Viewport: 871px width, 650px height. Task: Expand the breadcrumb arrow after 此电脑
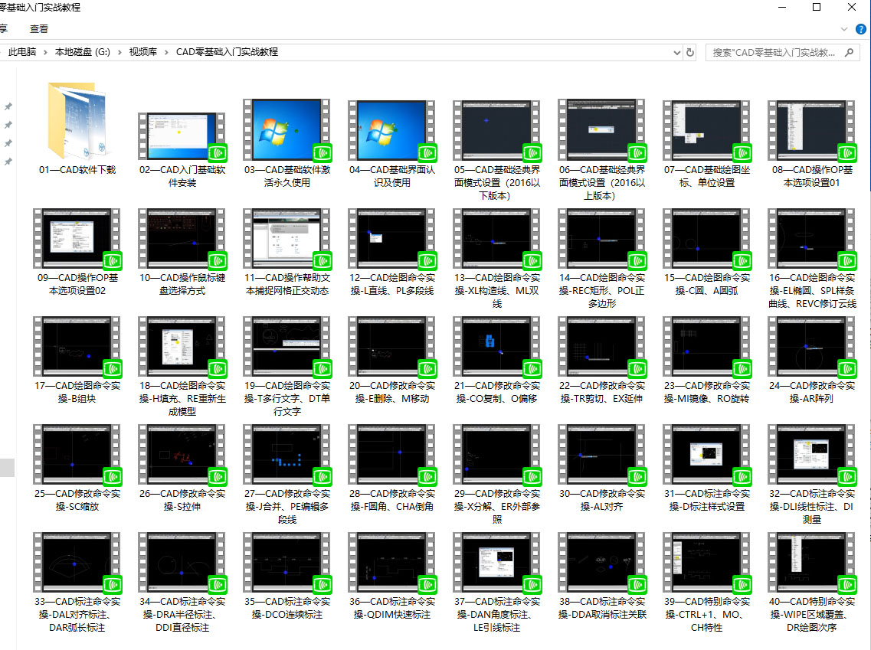pos(46,52)
